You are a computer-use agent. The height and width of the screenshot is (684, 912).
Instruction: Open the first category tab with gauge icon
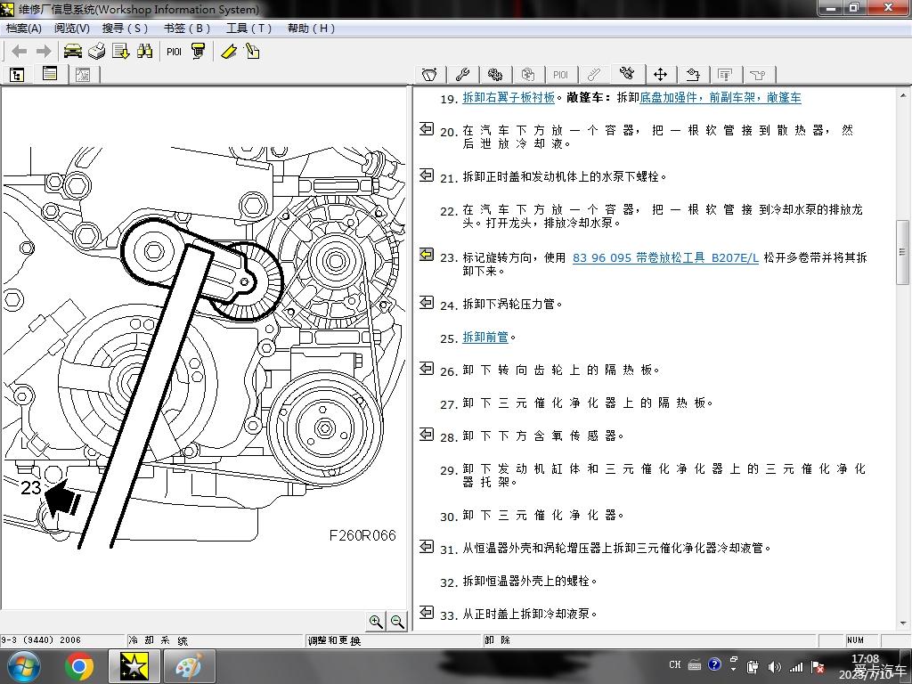click(429, 75)
